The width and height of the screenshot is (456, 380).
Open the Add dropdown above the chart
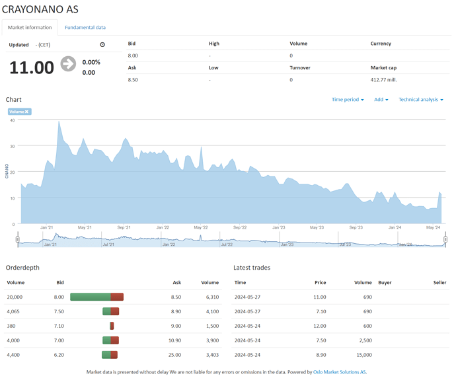pyautogui.click(x=381, y=99)
